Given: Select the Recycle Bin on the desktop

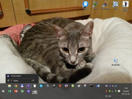Looking at the screenshot, I should pyautogui.click(x=116, y=62).
